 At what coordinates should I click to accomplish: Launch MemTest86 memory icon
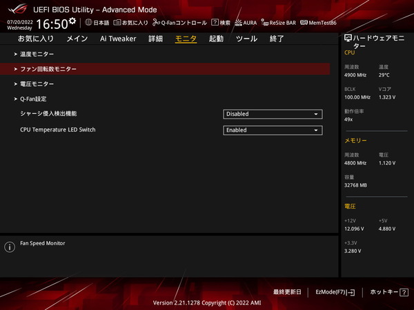304,23
